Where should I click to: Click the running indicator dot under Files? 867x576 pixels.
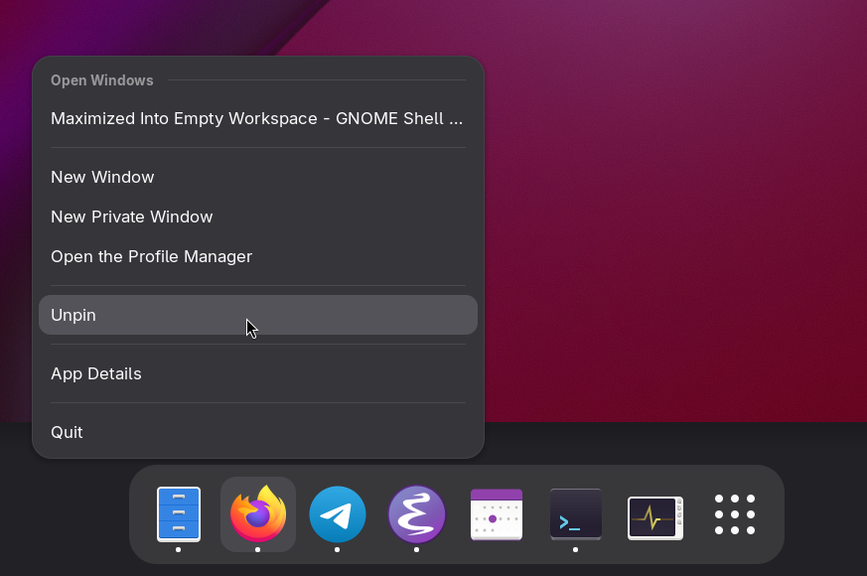coord(179,549)
